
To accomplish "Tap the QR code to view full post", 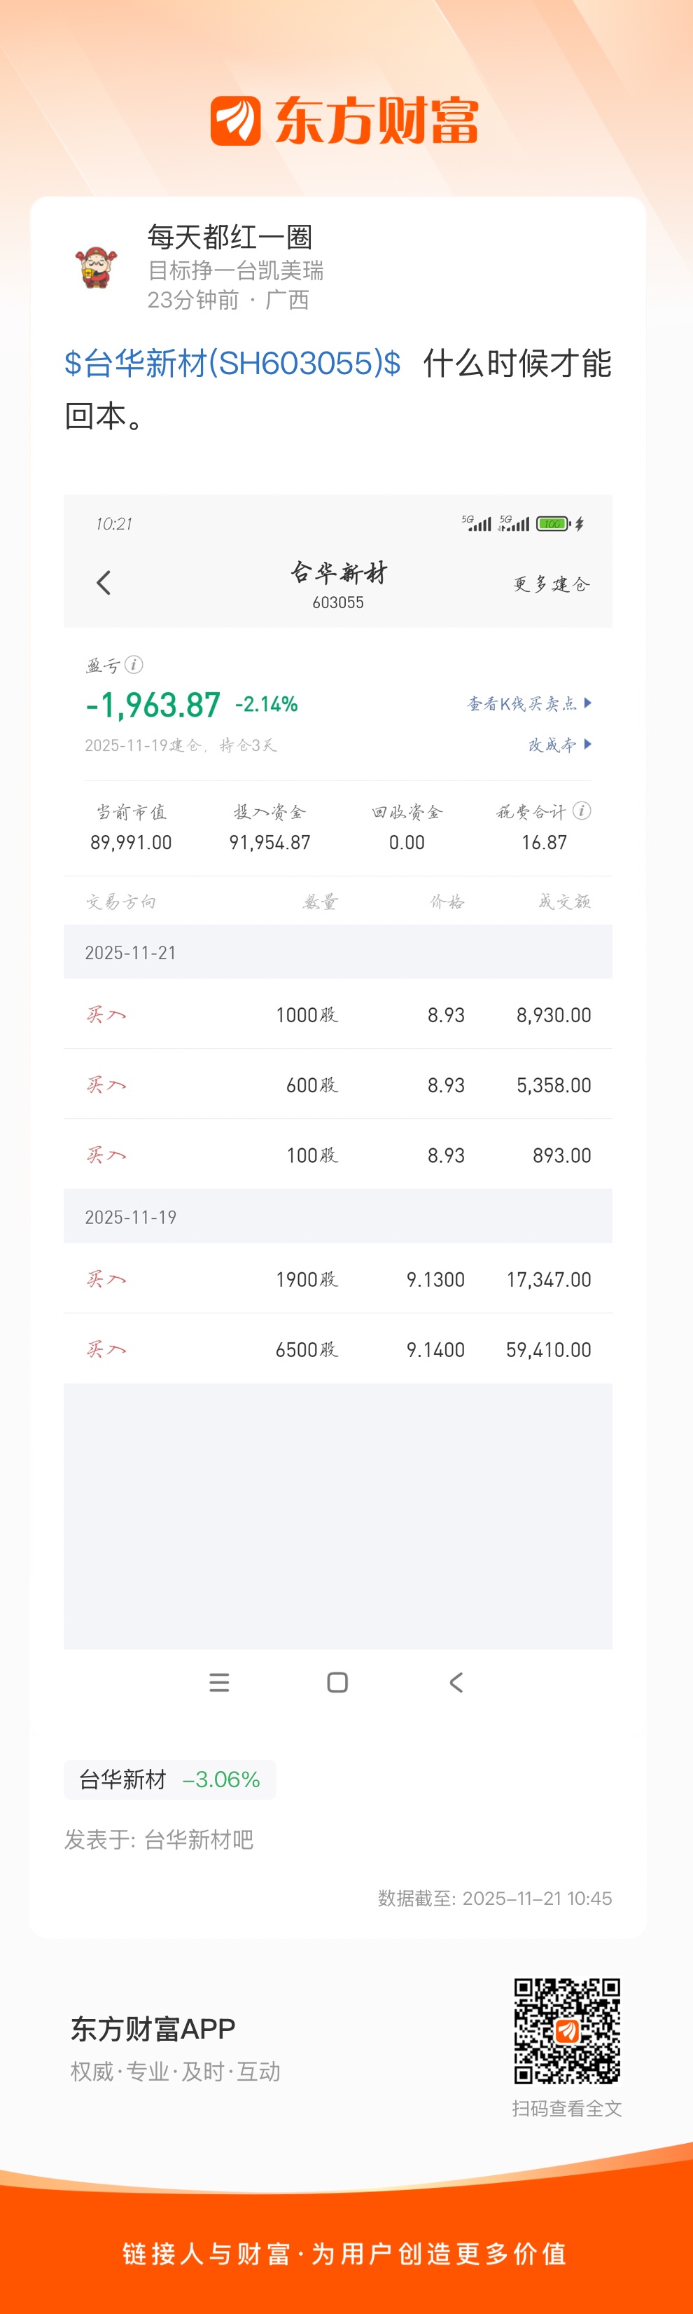I will (x=566, y=2030).
